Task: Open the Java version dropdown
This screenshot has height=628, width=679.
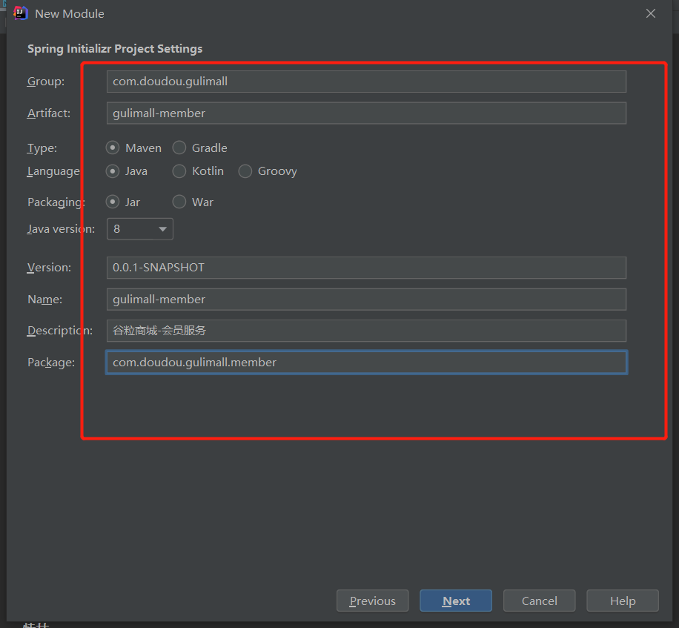Action: pos(140,228)
